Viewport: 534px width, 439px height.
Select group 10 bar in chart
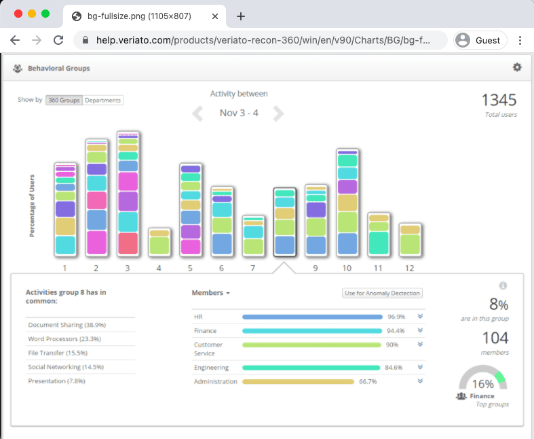(347, 203)
